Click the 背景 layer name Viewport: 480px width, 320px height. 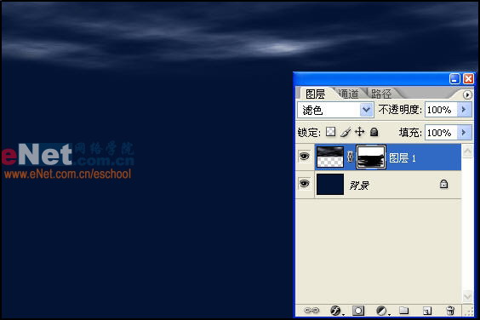pyautogui.click(x=359, y=186)
